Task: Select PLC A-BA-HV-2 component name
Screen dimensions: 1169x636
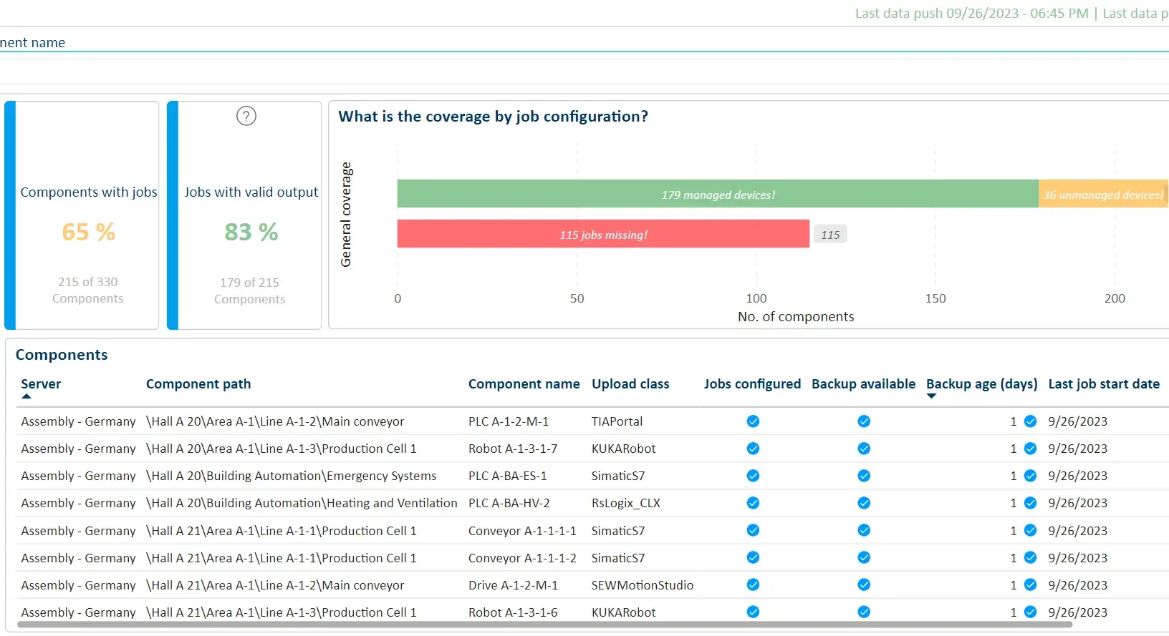Action: [509, 503]
